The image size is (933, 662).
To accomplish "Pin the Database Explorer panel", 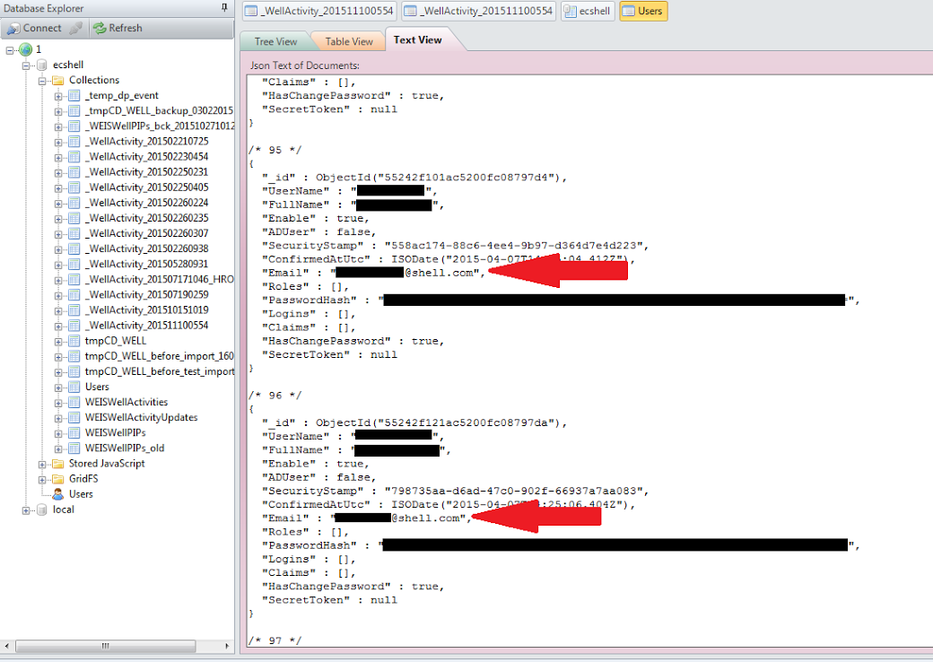I will (x=224, y=8).
